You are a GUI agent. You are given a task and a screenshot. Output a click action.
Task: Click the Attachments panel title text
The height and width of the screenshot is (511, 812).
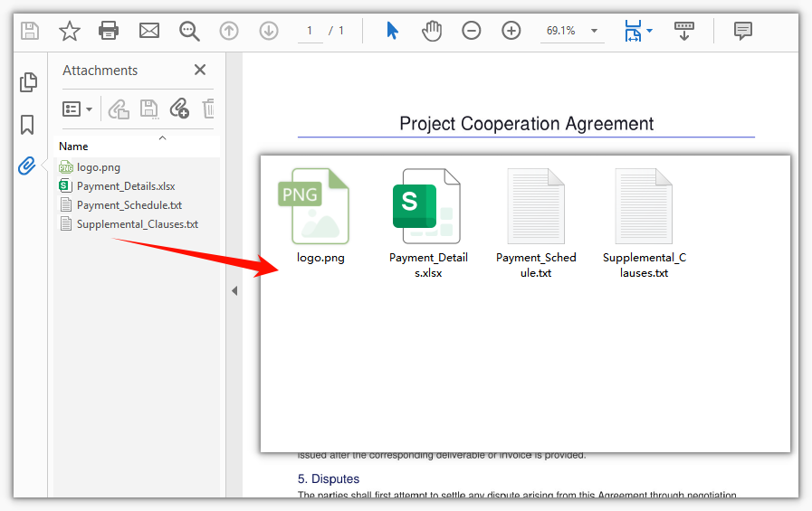point(100,71)
